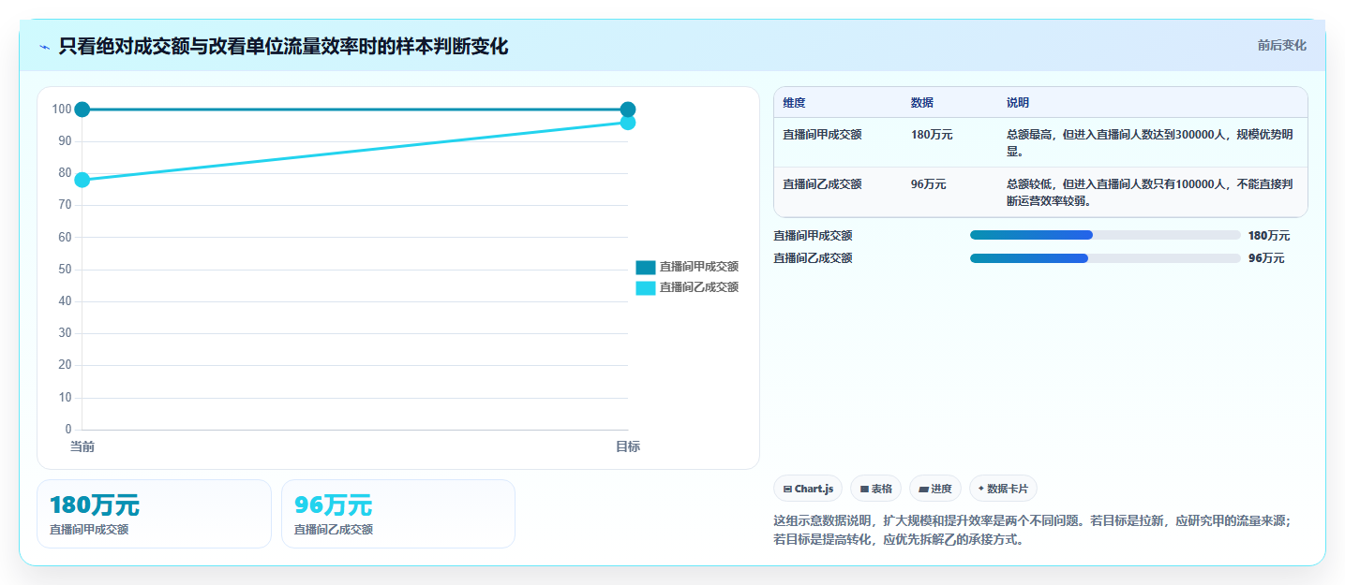The width and height of the screenshot is (1345, 585).
Task: Select 直播间甲 data point at 目标
Action: (x=628, y=110)
